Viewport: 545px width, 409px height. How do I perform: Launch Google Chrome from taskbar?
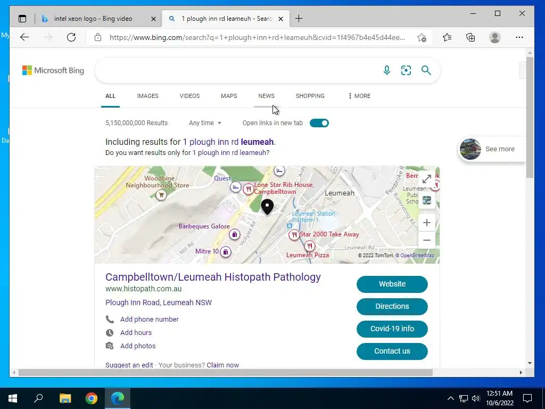[92, 398]
